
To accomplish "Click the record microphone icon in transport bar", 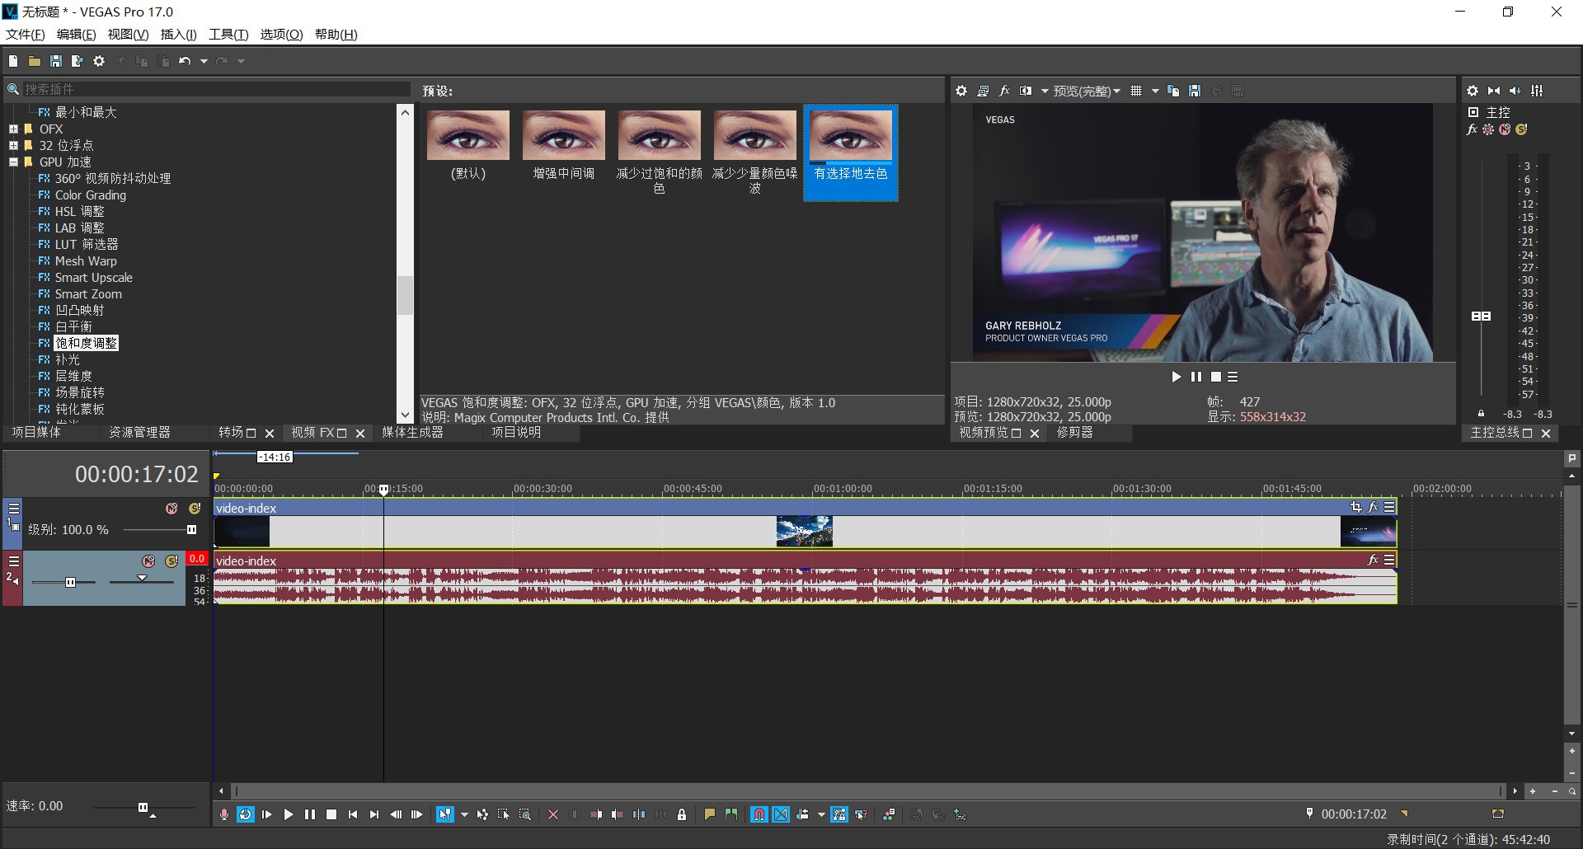I will click(224, 814).
